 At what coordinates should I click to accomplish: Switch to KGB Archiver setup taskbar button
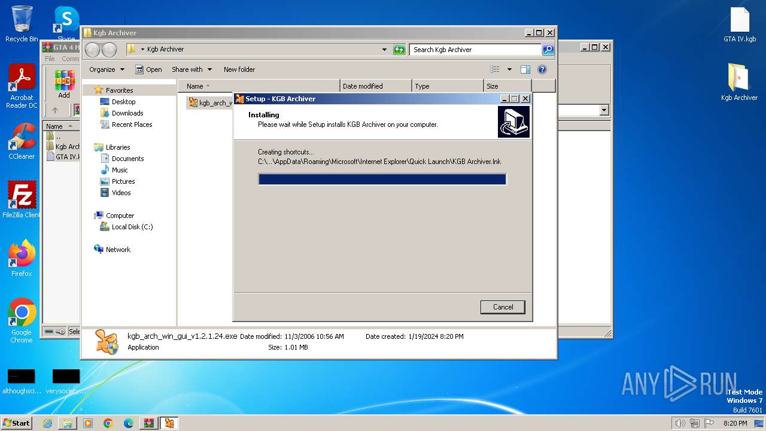pyautogui.click(x=169, y=423)
